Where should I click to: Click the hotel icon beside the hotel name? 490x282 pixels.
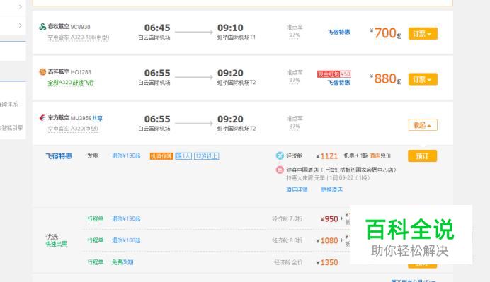[x=280, y=170]
